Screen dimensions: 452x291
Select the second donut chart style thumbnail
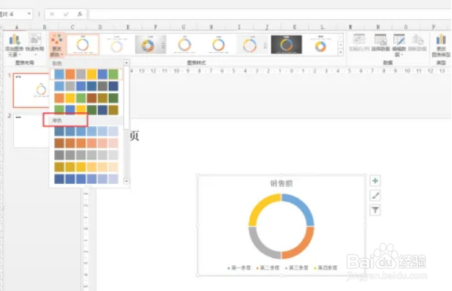click(117, 45)
